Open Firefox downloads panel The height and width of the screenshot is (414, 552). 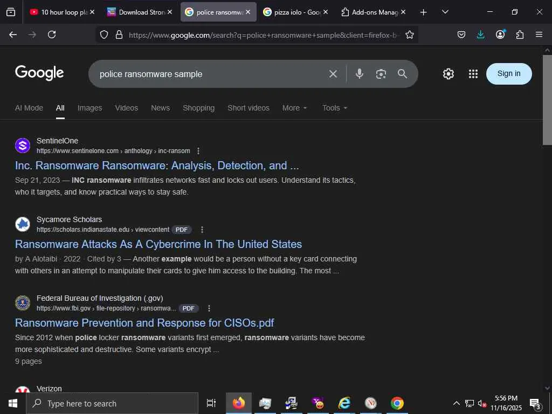pos(480,34)
